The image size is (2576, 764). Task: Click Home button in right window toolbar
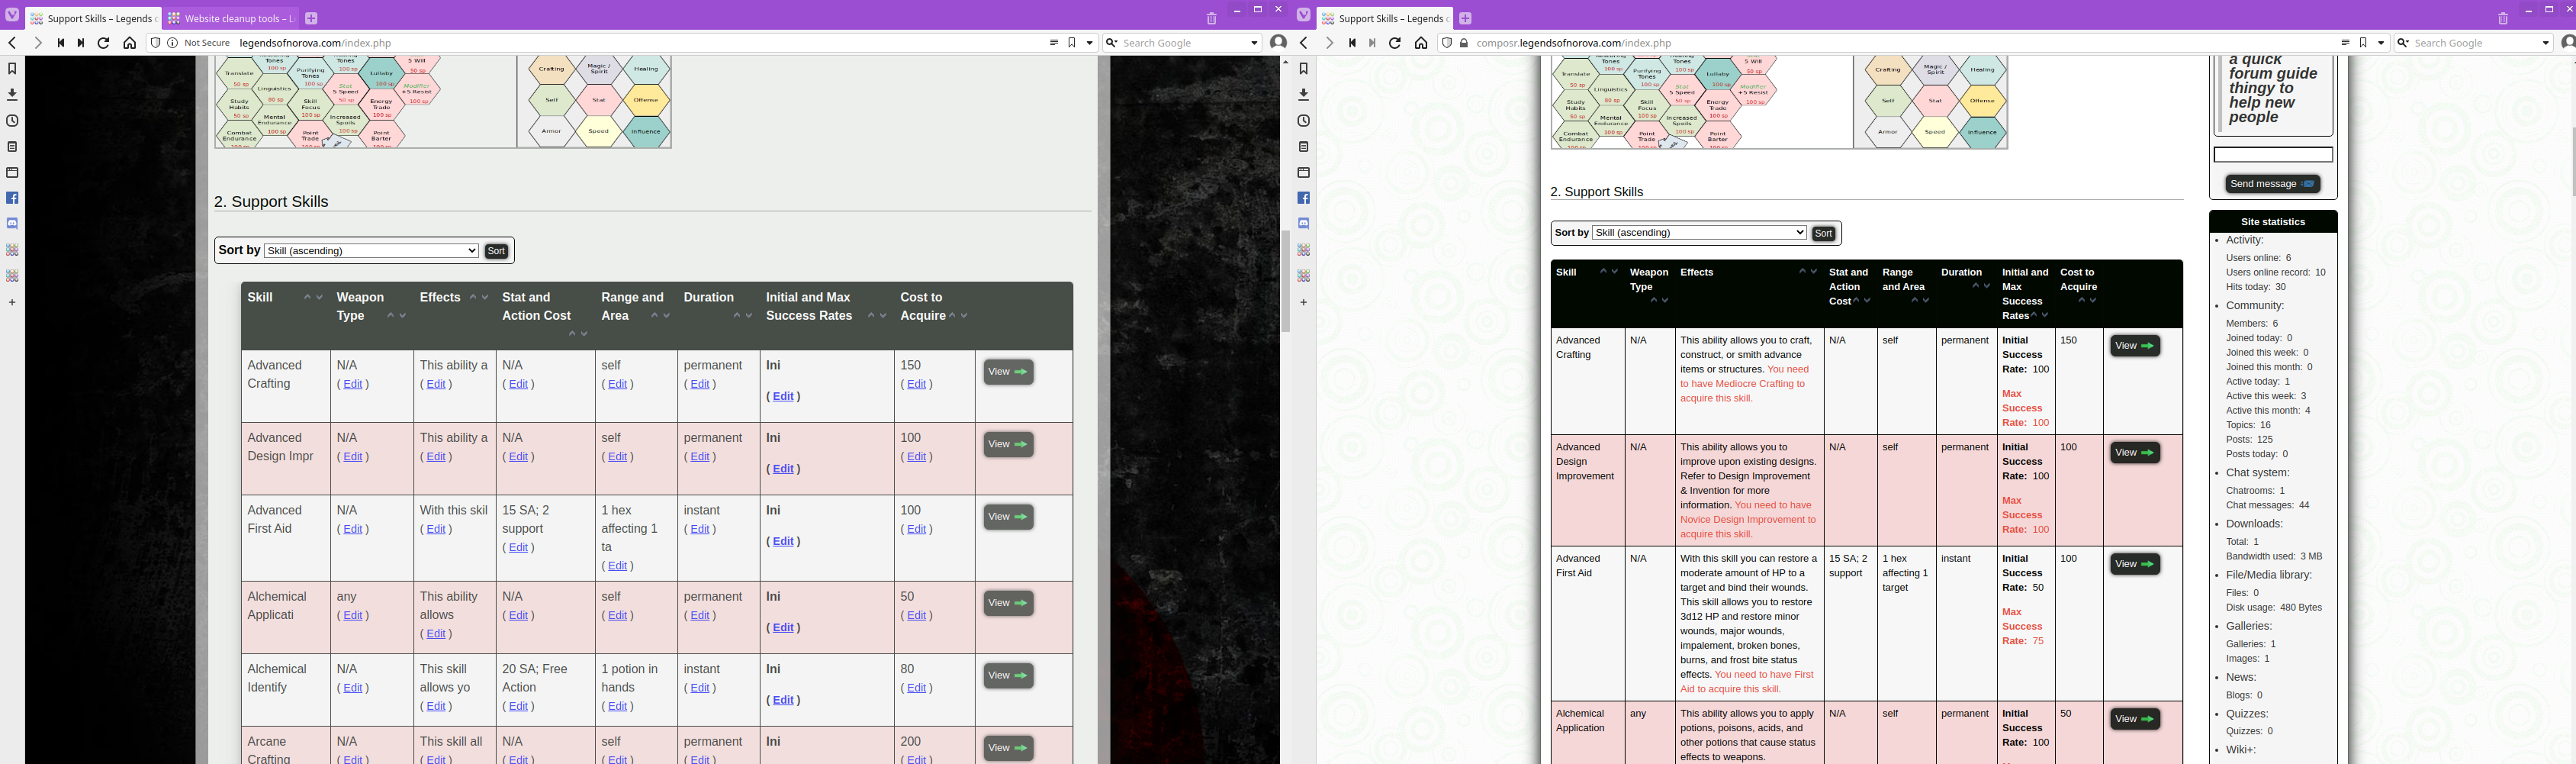point(1420,43)
